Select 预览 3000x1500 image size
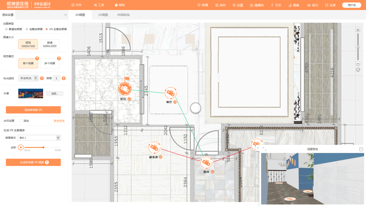 click(28, 44)
